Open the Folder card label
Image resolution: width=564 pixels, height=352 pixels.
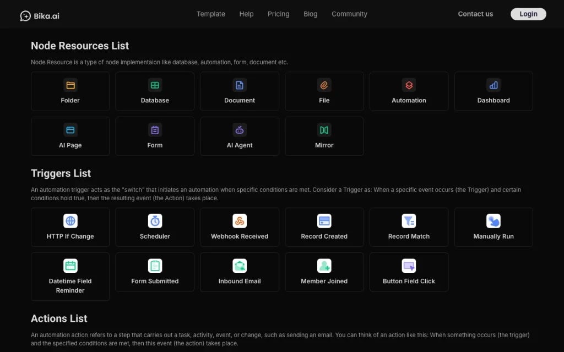tap(70, 100)
